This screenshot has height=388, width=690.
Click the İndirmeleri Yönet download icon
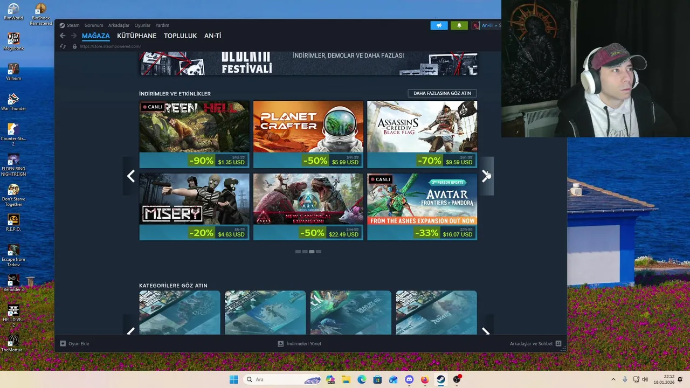280,343
